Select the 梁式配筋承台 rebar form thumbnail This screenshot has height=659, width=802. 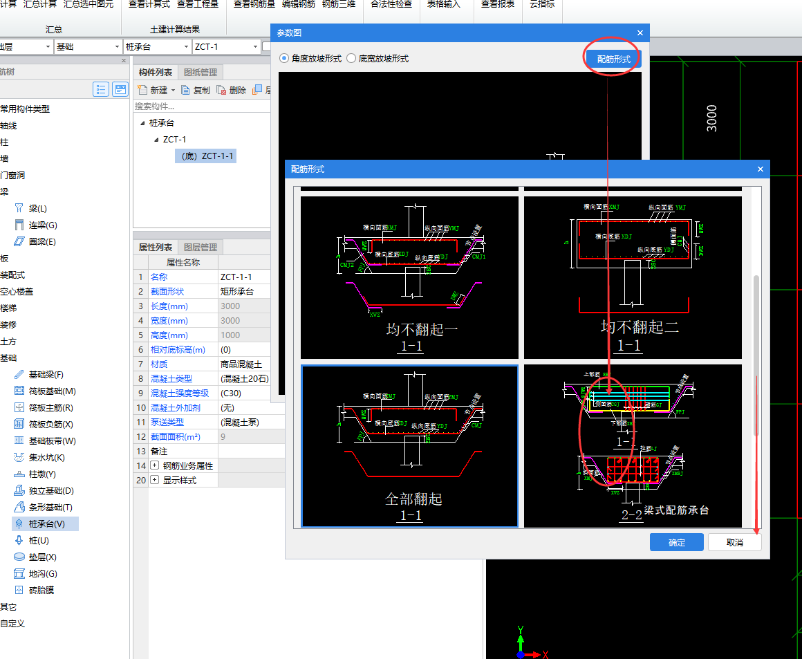(633, 445)
